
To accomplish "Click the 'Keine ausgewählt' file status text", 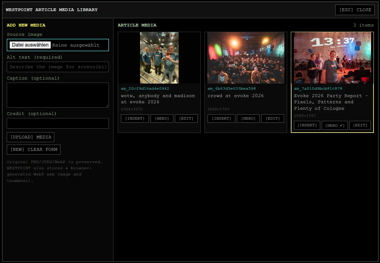I will (76, 45).
